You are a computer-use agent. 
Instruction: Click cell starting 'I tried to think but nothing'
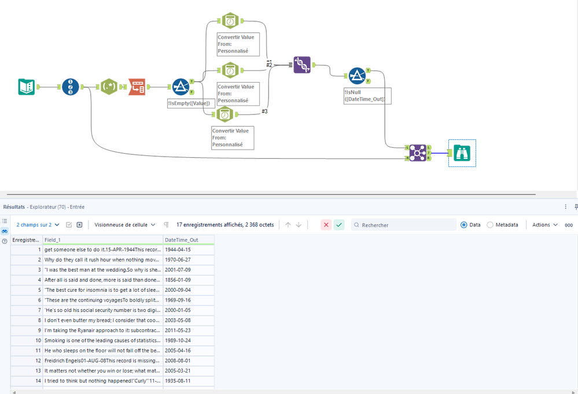103,381
